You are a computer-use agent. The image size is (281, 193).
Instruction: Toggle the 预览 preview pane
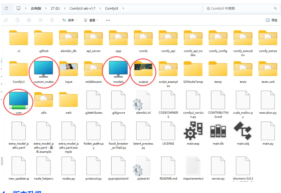tap(271, 20)
